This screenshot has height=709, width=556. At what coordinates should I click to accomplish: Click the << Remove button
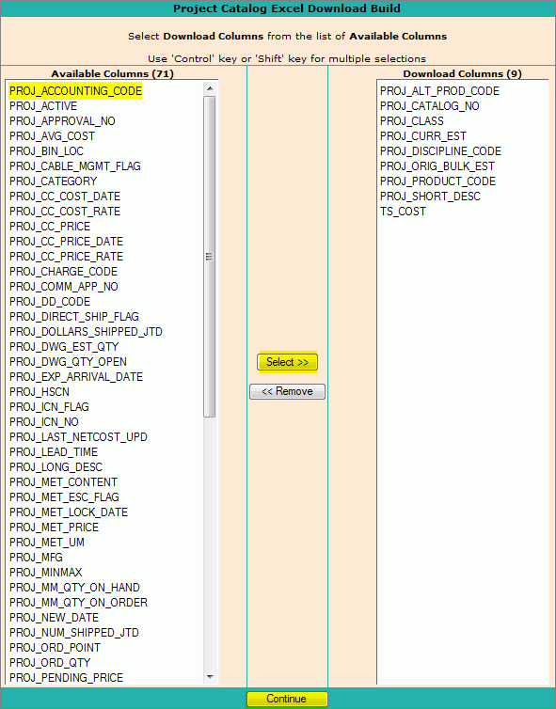[287, 391]
